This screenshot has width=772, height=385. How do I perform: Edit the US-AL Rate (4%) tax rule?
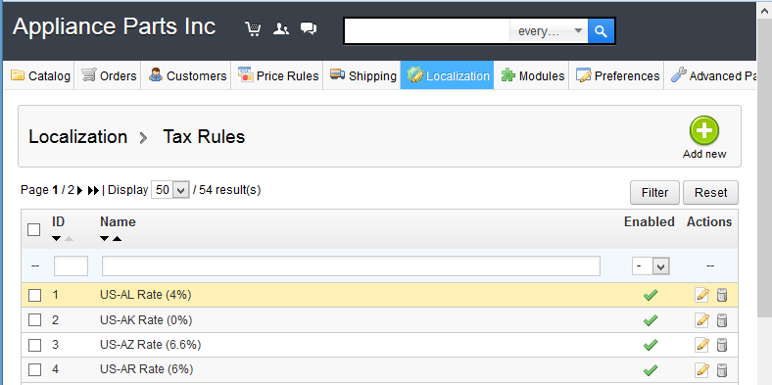pyautogui.click(x=701, y=296)
